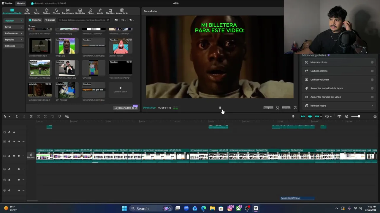Open the Audio library tab
The height and width of the screenshot is (213, 380).
point(27,11)
